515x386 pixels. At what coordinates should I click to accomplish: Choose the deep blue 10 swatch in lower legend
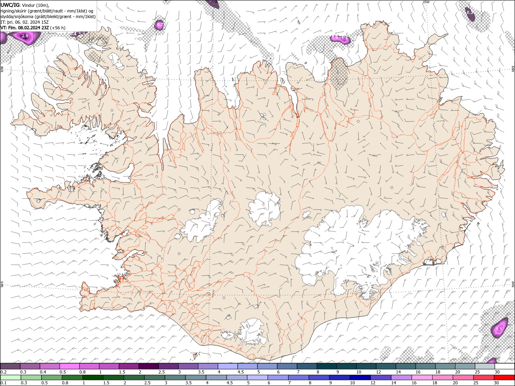click(360, 378)
